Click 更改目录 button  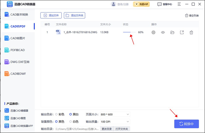coord(107,129)
